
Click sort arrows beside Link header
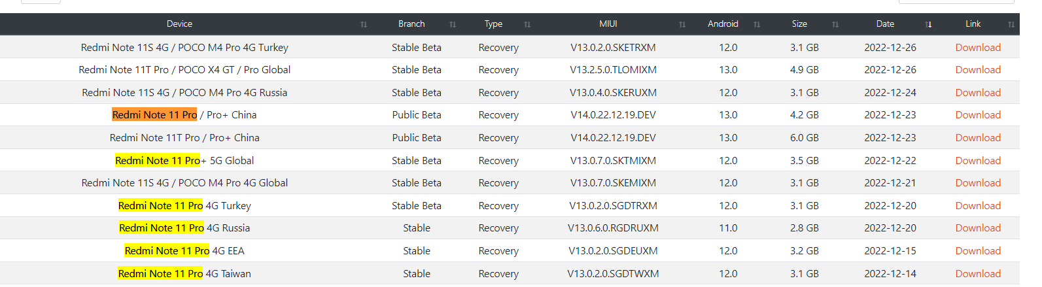coord(1011,24)
